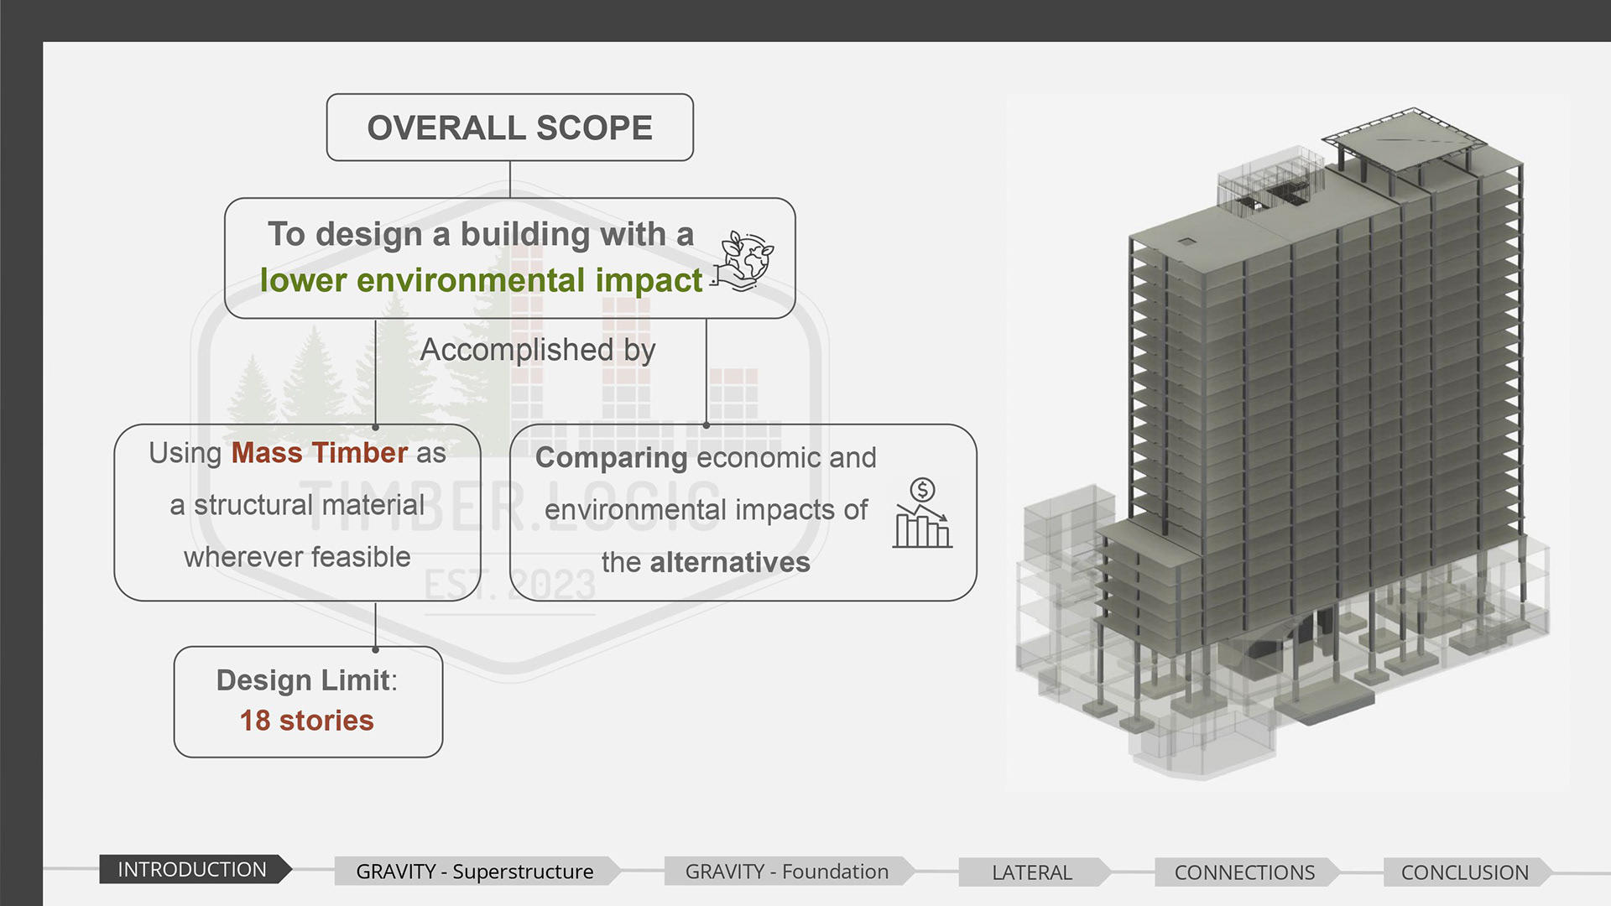This screenshot has height=906, width=1611.
Task: Go to GRAVITY - Superstructure section
Action: (x=477, y=871)
